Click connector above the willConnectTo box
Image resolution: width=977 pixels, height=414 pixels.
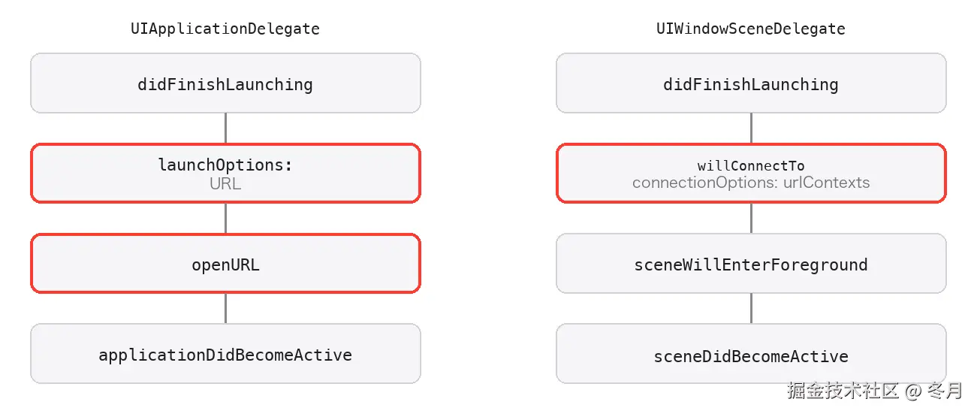pos(751,128)
